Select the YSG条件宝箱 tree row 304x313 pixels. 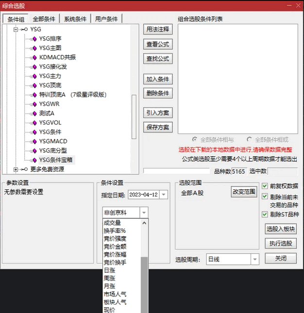(x=56, y=160)
